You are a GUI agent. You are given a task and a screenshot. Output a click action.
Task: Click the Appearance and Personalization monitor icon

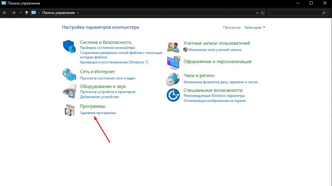pyautogui.click(x=173, y=63)
